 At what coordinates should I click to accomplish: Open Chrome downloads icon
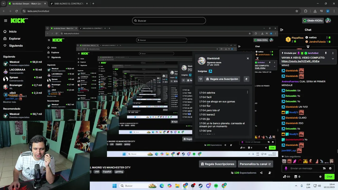coord(315,11)
